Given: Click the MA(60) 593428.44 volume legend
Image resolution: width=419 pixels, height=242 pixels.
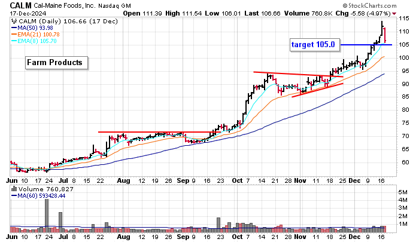Looking at the screenshot, I should coord(41,196).
